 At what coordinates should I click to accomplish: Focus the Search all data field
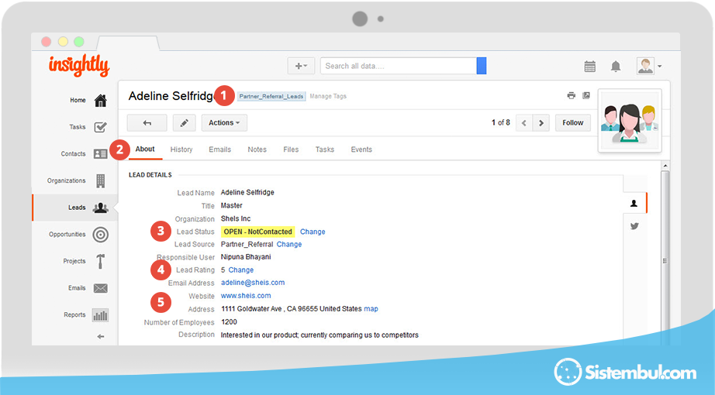[x=399, y=66]
